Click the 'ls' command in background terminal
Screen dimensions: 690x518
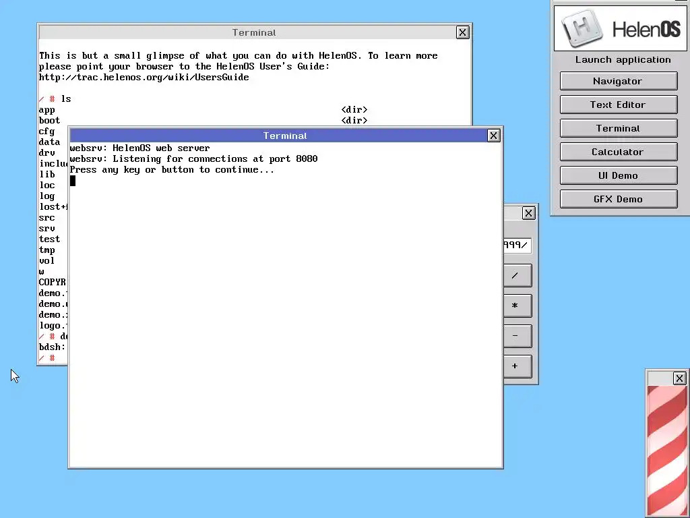click(66, 99)
